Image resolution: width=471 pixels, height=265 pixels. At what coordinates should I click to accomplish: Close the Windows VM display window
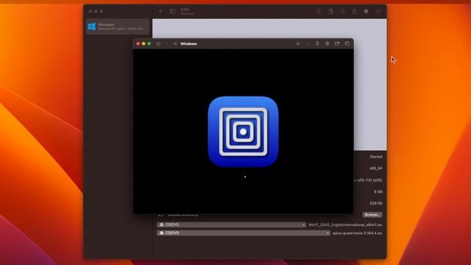tap(138, 44)
